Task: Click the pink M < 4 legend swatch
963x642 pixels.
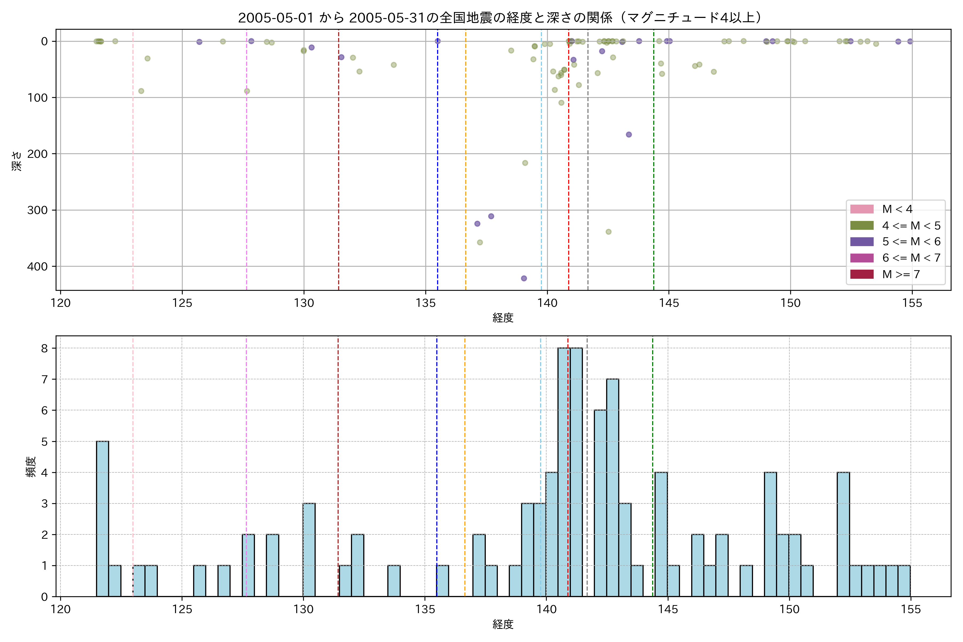Action: (861, 209)
